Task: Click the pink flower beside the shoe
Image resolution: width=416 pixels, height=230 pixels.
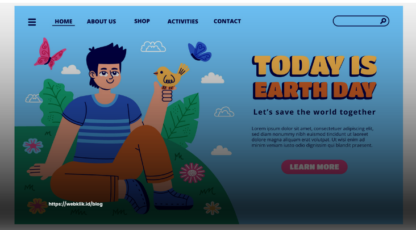Action: click(192, 173)
